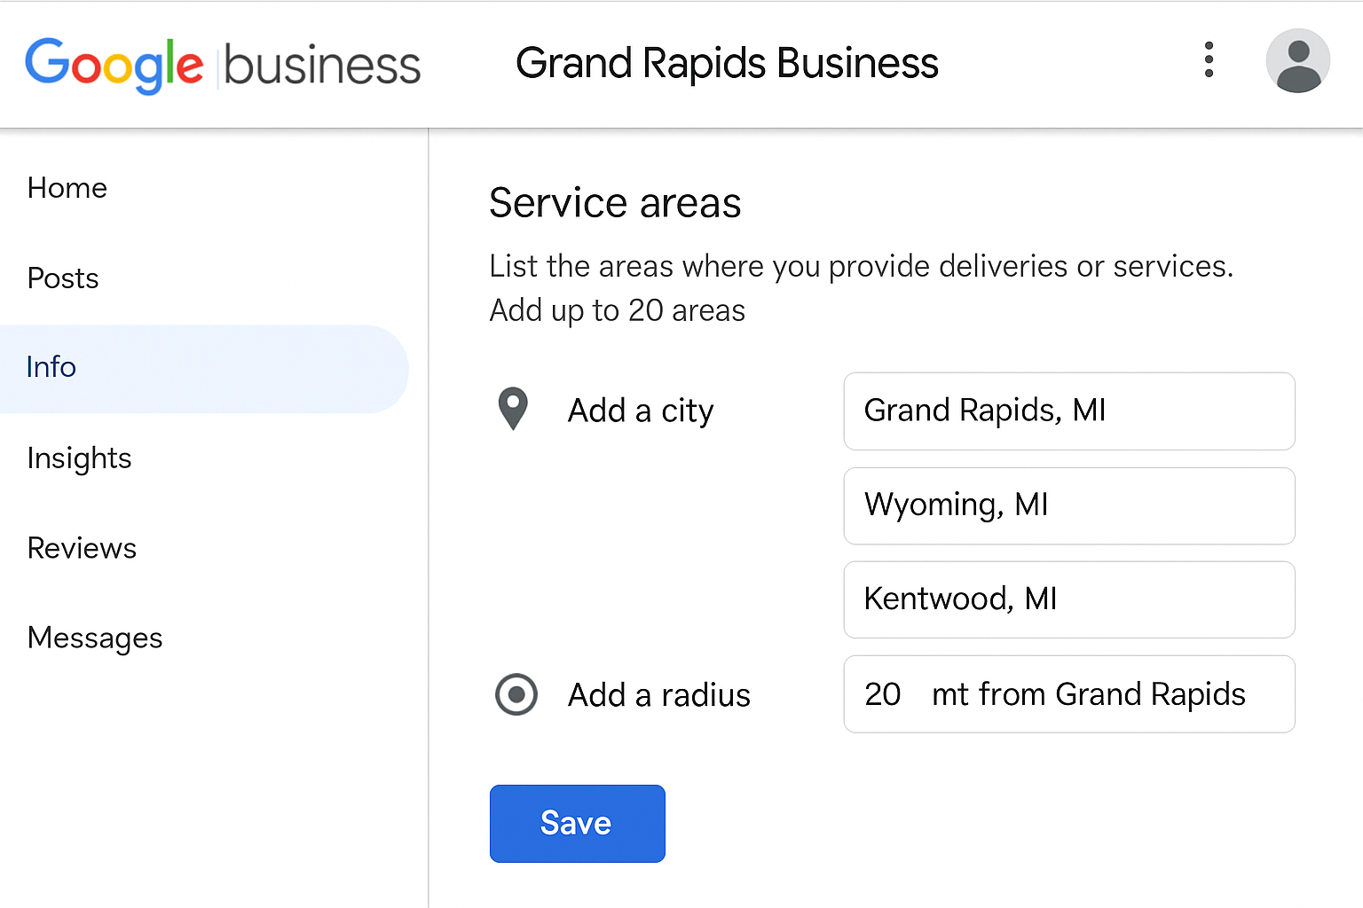Click the Google logo
The width and height of the screenshot is (1363, 908).
tap(114, 65)
